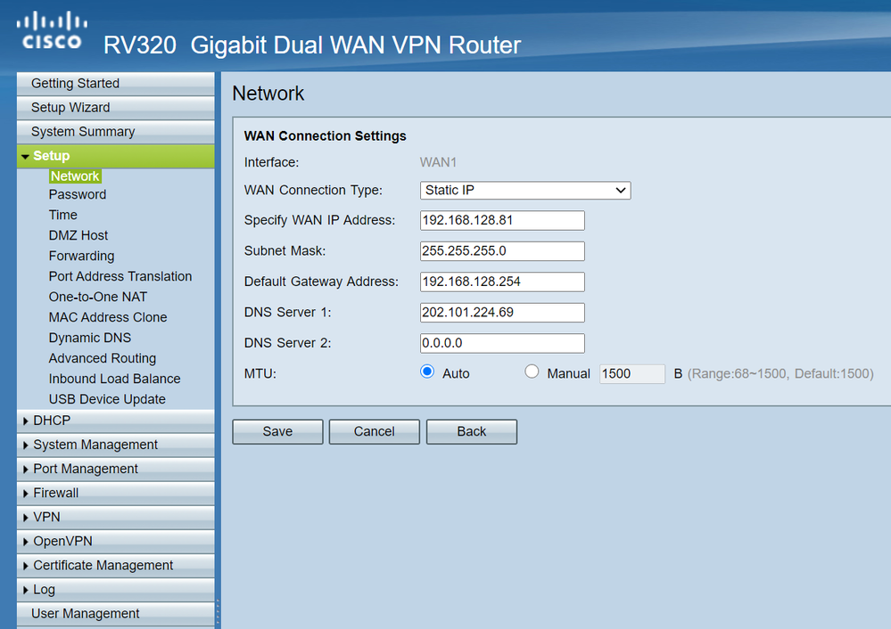The image size is (891, 629).
Task: Expand the OpenVPN section
Action: point(116,542)
